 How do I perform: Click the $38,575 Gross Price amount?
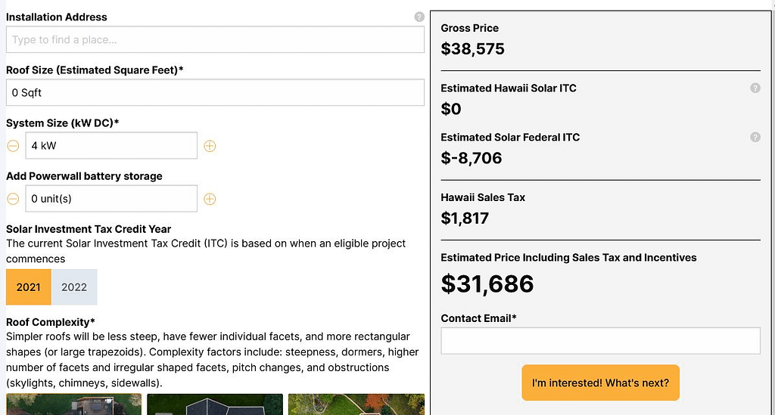click(473, 49)
